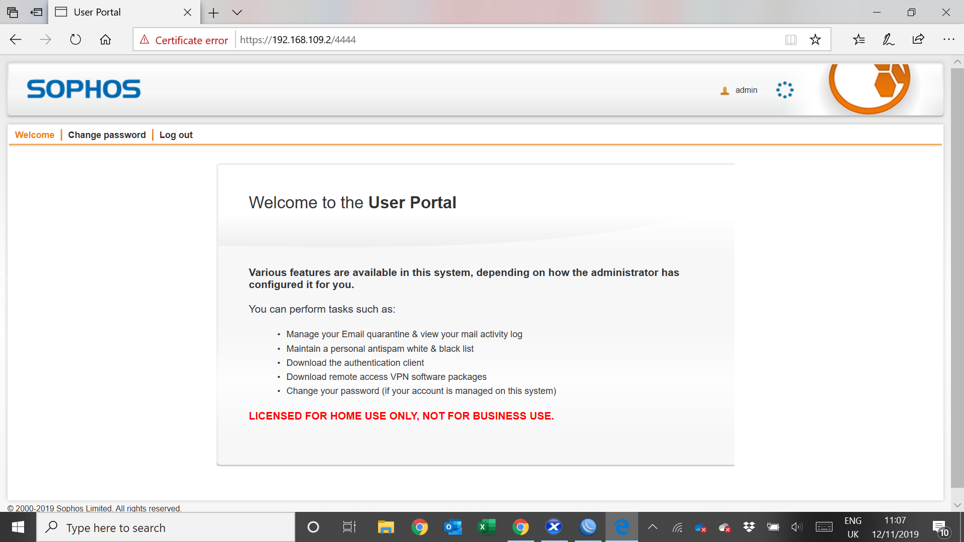964x542 pixels.
Task: Open the clock and calendar
Action: 895,527
